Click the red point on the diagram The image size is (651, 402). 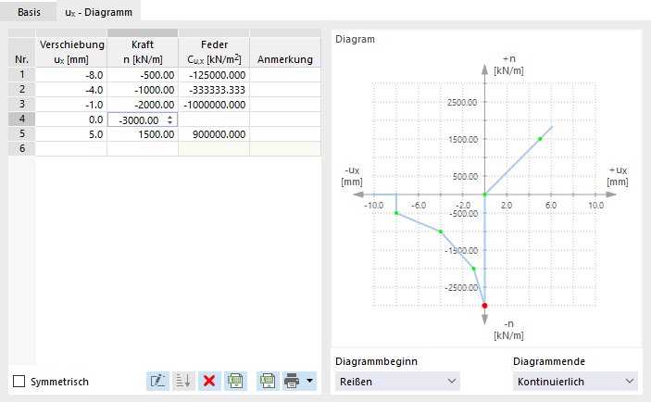[x=484, y=306]
